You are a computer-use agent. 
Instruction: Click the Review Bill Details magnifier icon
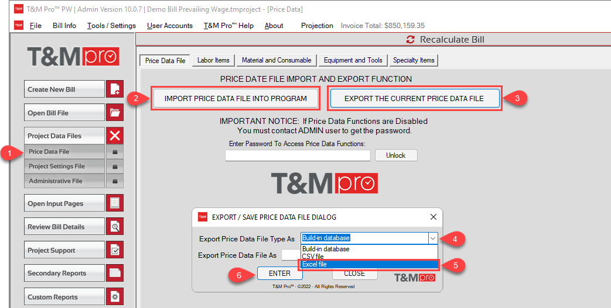pyautogui.click(x=115, y=226)
